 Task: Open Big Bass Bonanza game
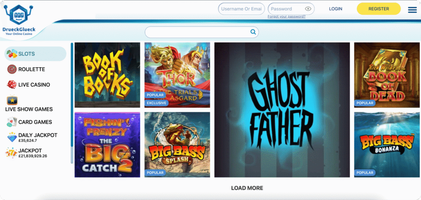click(x=387, y=145)
